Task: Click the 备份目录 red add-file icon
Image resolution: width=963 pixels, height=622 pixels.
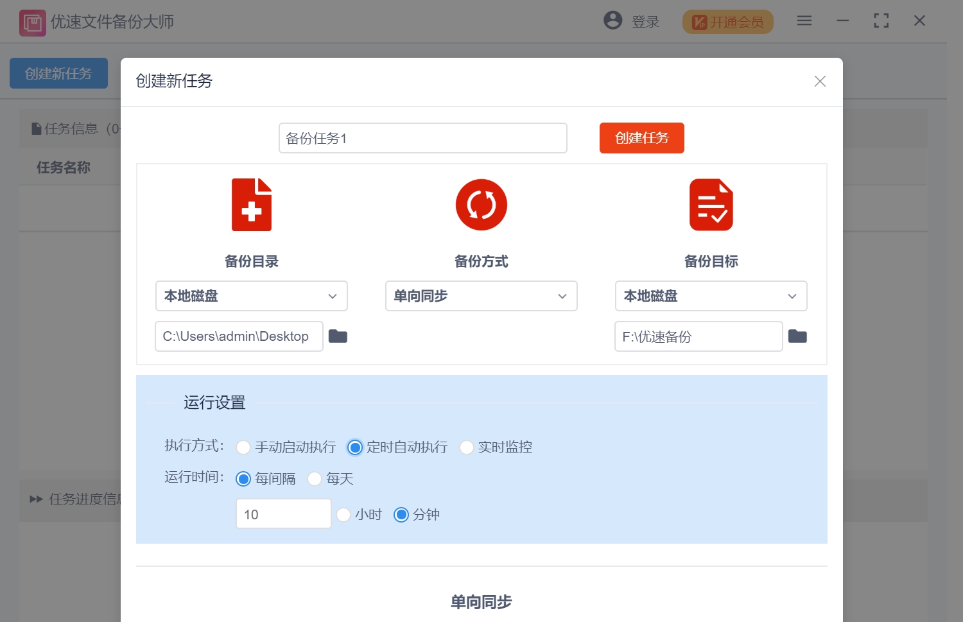Action: [251, 204]
